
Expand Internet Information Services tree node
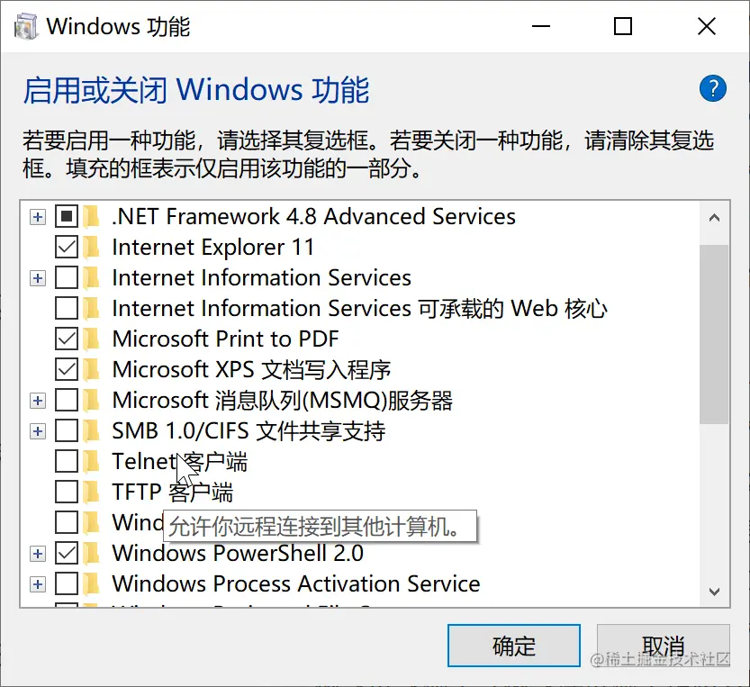tap(37, 277)
